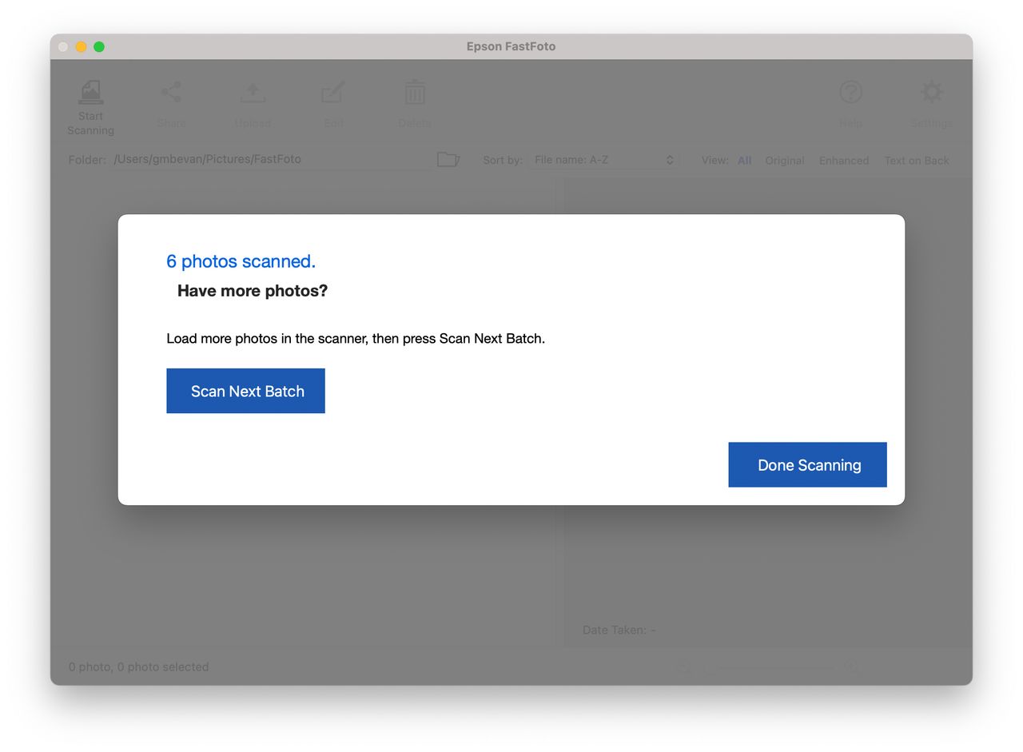Minimize the window with the yellow button
Screen dimensions: 1023x752
click(x=81, y=46)
